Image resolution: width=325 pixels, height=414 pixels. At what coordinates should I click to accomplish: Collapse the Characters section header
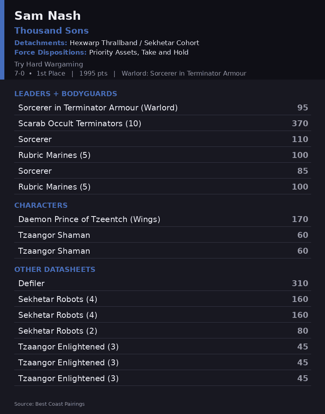(x=41, y=205)
